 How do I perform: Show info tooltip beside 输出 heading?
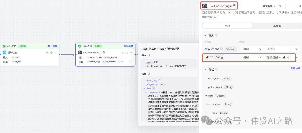(x=216, y=69)
